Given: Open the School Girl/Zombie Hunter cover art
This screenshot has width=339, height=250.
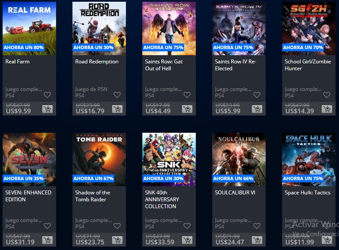Looking at the screenshot, I should pos(308,28).
